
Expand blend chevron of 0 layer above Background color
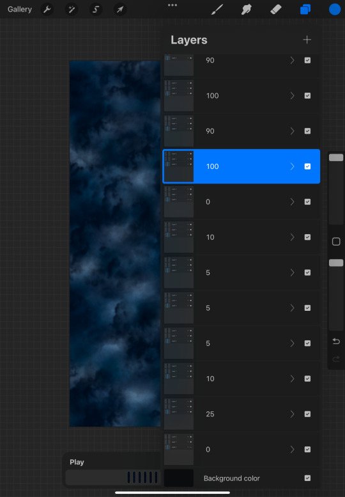292,449
